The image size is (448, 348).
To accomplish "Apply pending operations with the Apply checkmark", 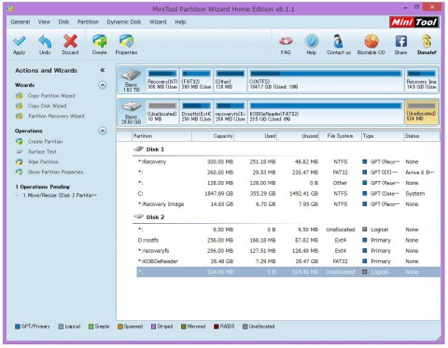I will [20, 45].
